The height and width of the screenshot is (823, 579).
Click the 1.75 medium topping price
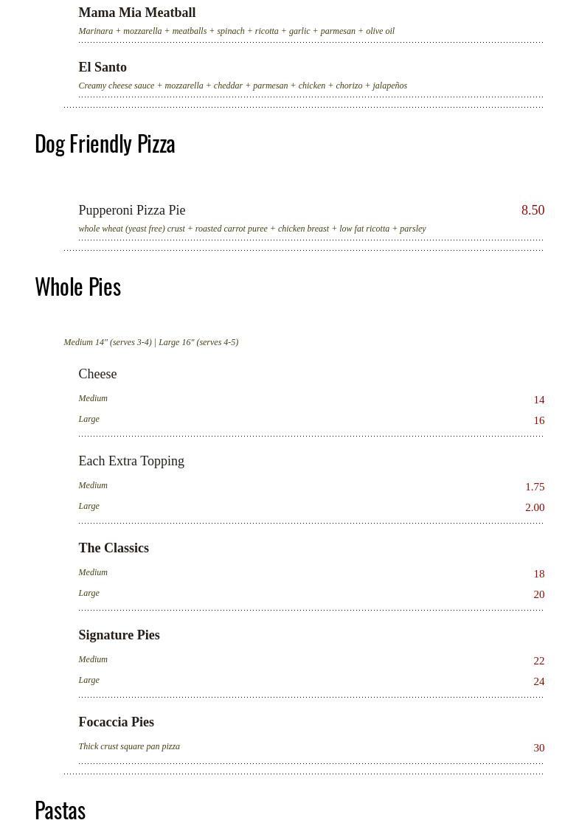pos(535,487)
